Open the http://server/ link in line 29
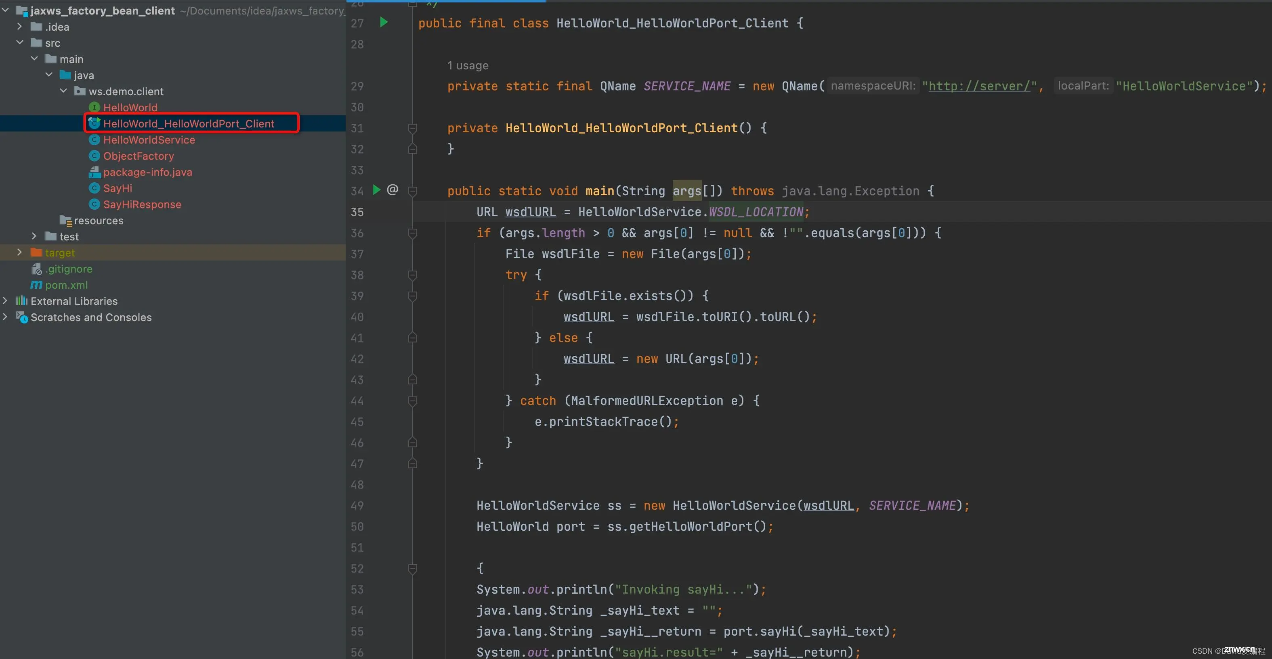 (979, 86)
